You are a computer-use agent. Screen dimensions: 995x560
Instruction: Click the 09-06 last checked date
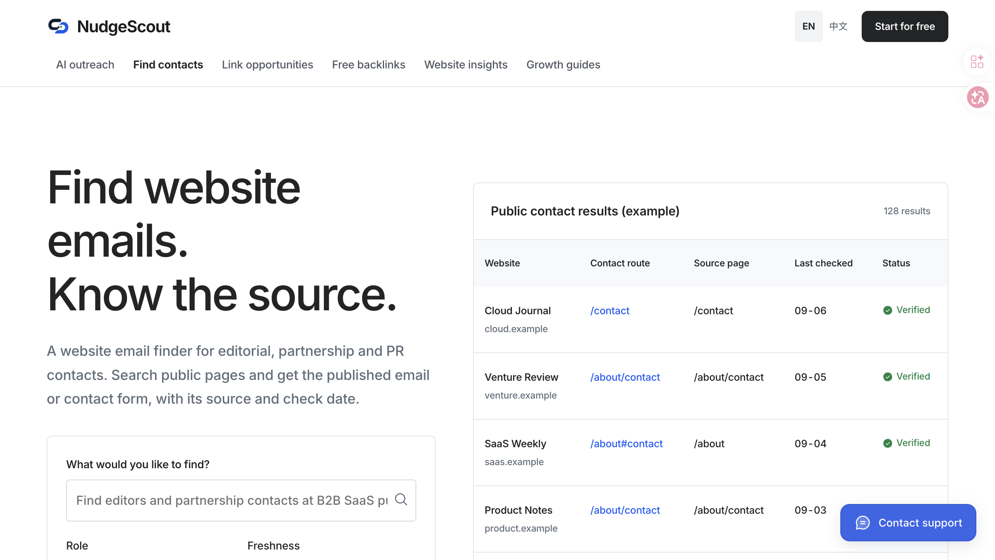810,311
